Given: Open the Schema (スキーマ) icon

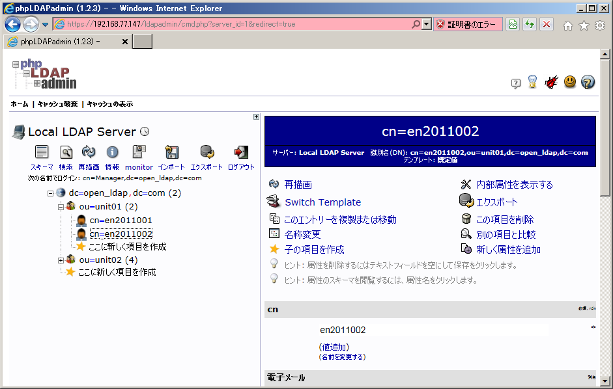Looking at the screenshot, I should tap(42, 152).
